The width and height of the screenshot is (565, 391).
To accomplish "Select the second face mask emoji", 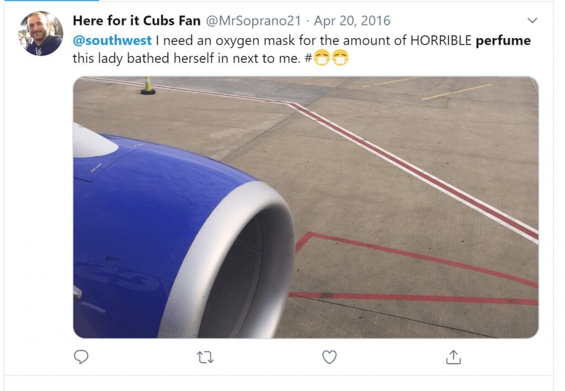I will [340, 58].
